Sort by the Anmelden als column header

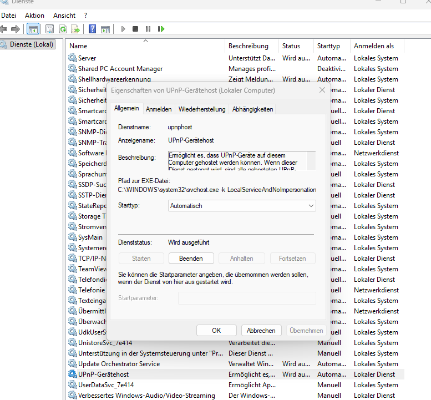point(377,46)
